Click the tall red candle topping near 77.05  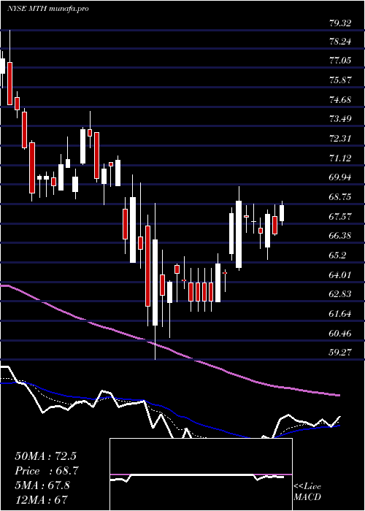coord(9,83)
